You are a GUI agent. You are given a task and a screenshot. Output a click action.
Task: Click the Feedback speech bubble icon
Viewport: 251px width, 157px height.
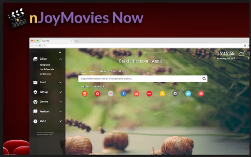pos(35,111)
